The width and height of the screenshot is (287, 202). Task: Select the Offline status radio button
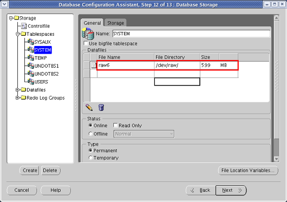[90, 134]
